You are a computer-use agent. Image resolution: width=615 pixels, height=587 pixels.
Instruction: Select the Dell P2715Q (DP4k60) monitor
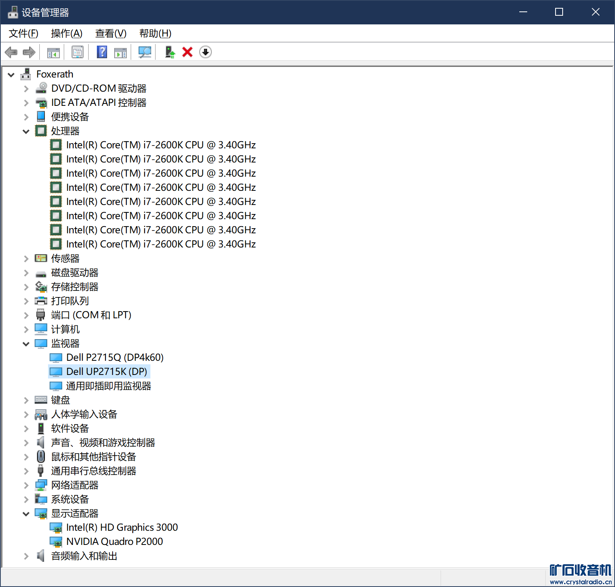click(115, 357)
